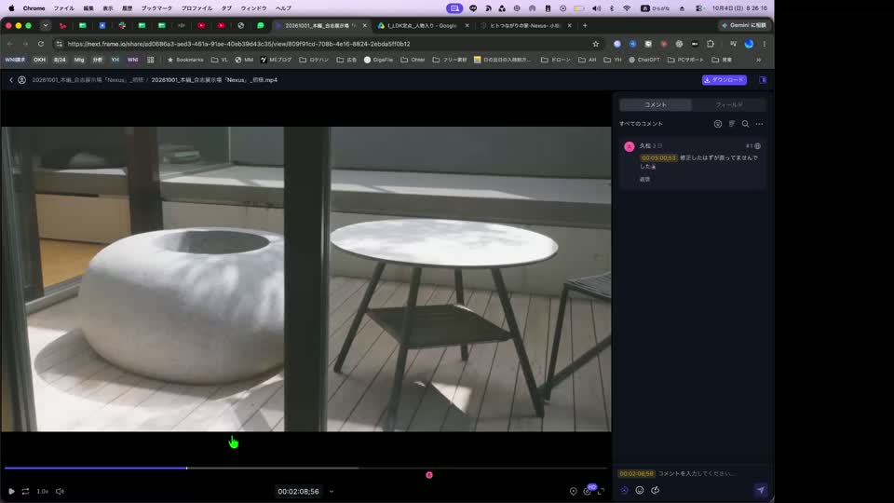This screenshot has width=894, height=503.
Task: Open the parent folder breadcrumb link
Action: [x=88, y=80]
